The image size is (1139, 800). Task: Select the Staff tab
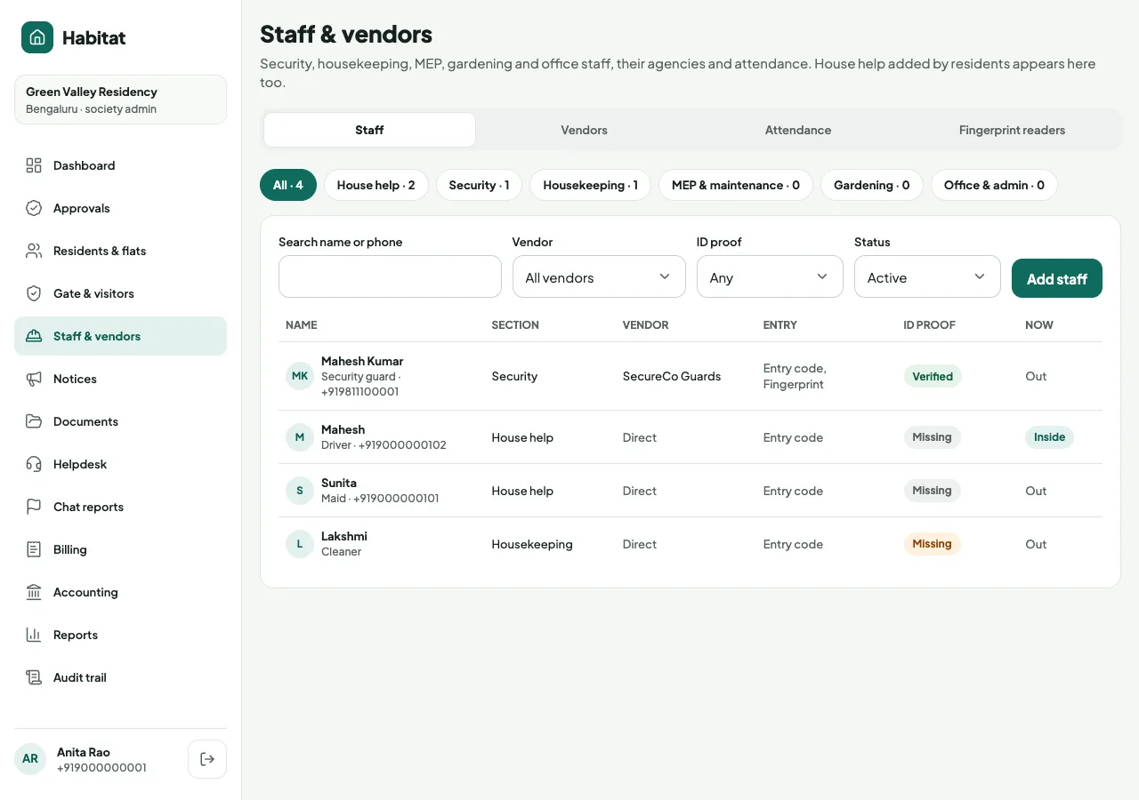click(x=369, y=130)
